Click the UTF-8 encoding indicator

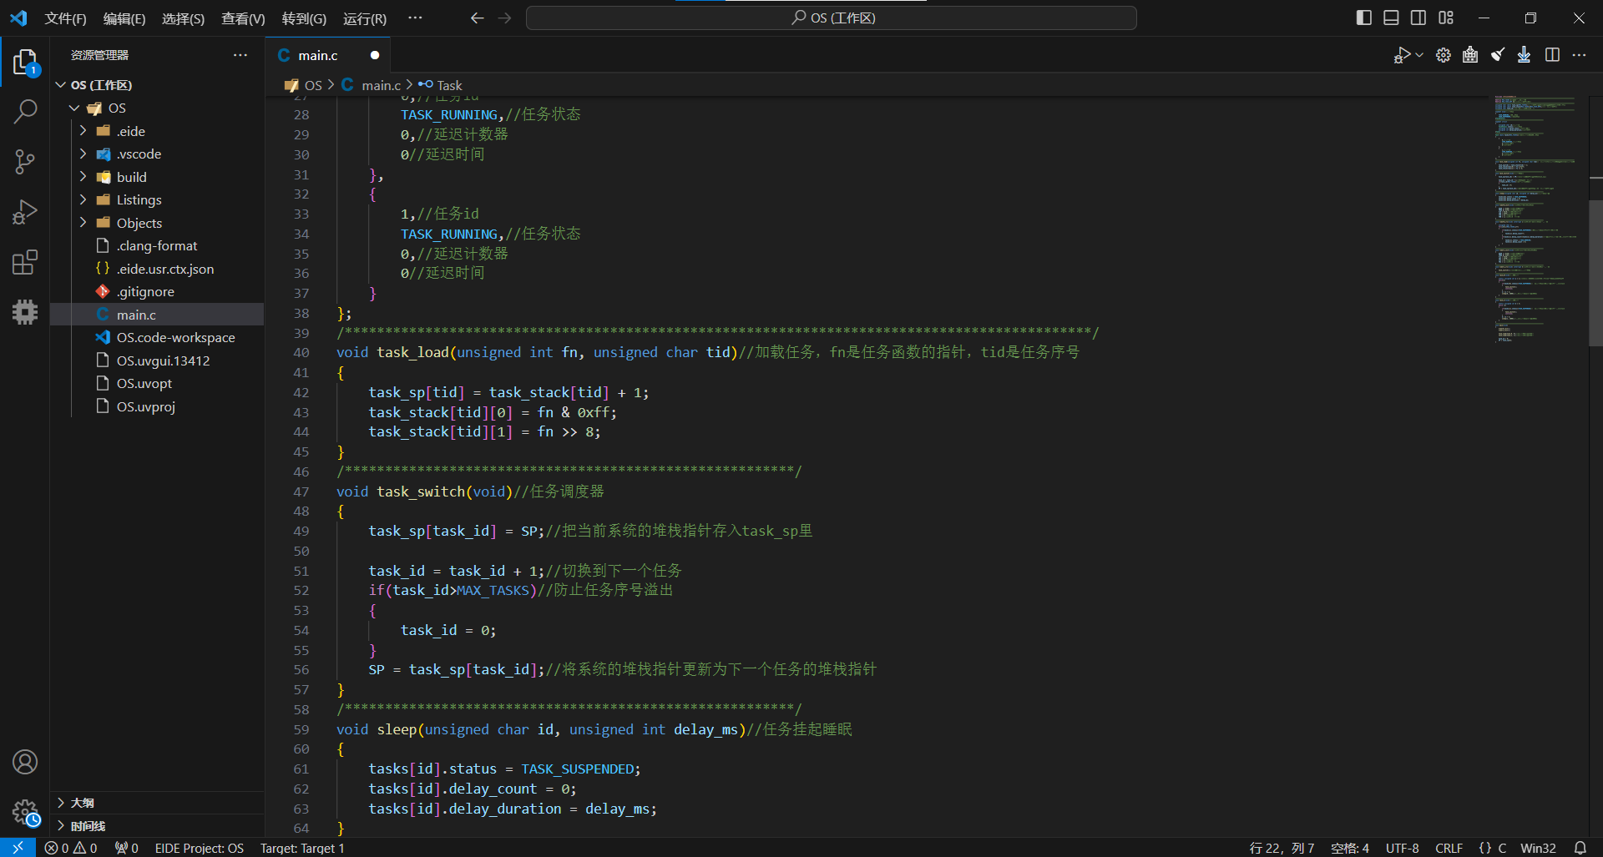click(x=1402, y=848)
